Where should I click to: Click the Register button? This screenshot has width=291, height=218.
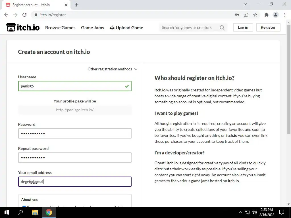[268, 27]
